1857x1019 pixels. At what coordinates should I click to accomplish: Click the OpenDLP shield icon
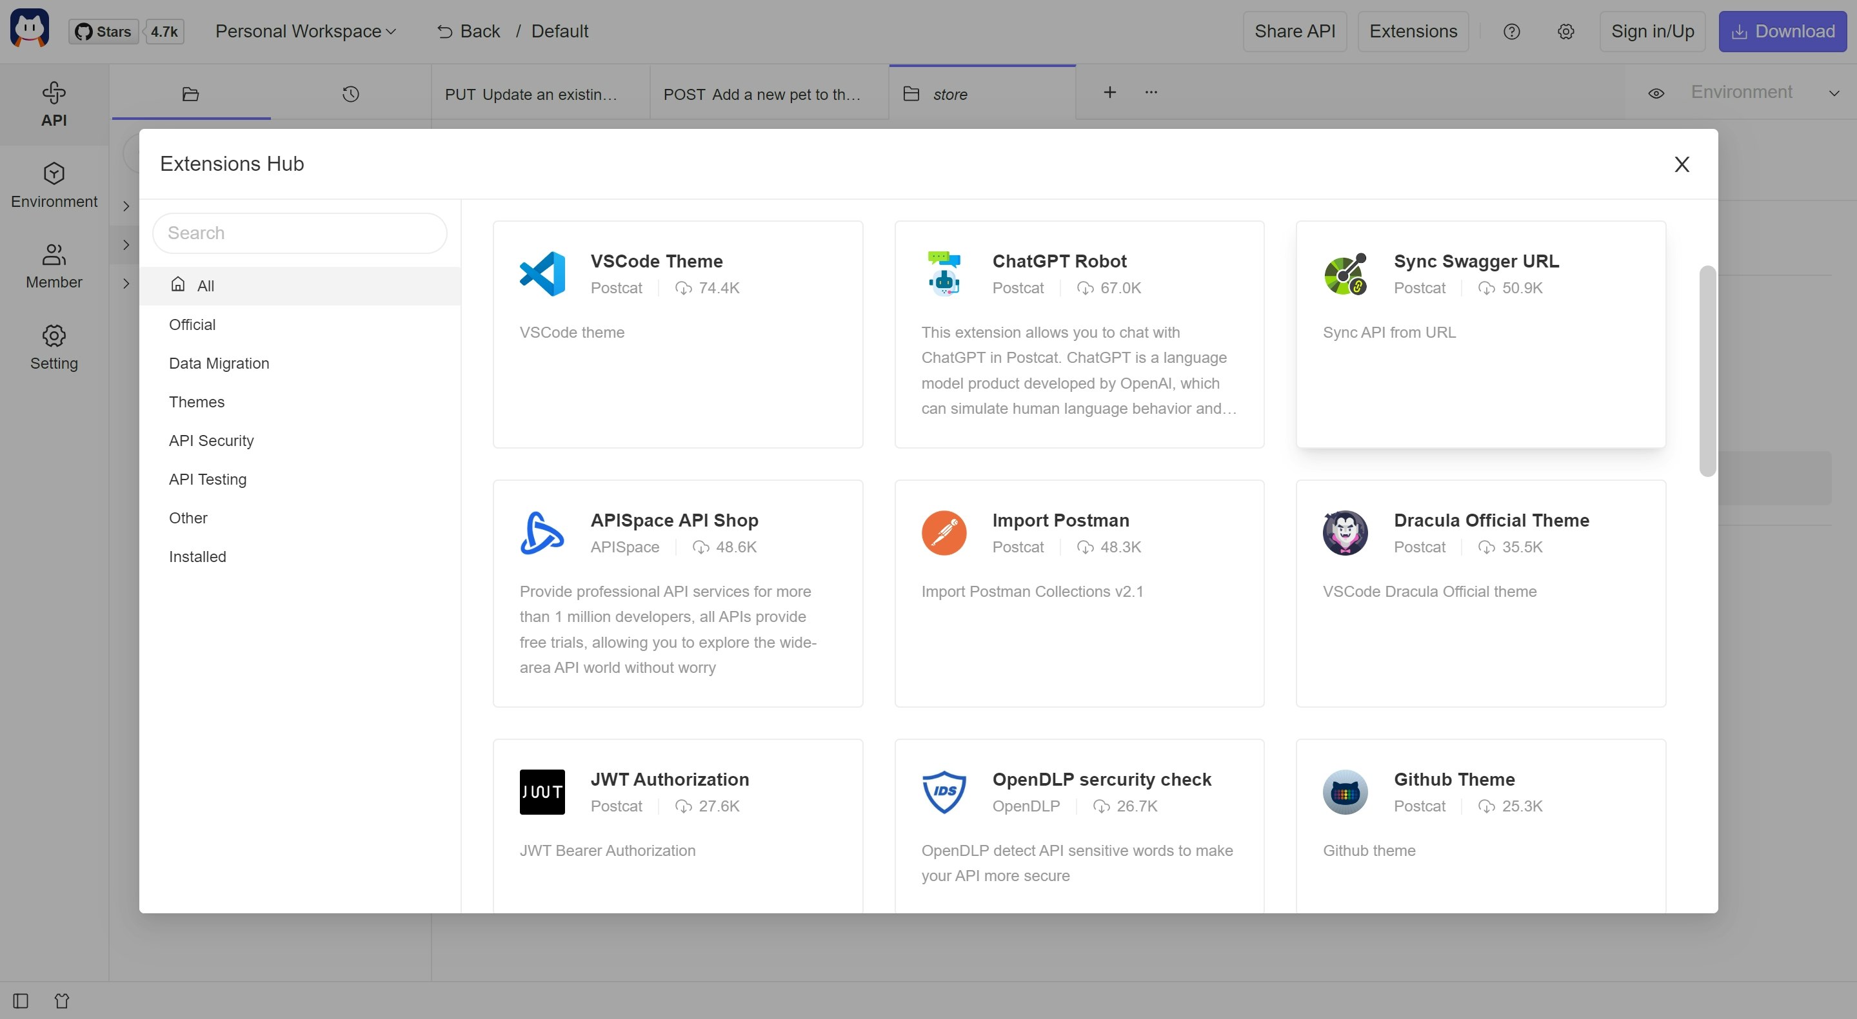click(944, 792)
